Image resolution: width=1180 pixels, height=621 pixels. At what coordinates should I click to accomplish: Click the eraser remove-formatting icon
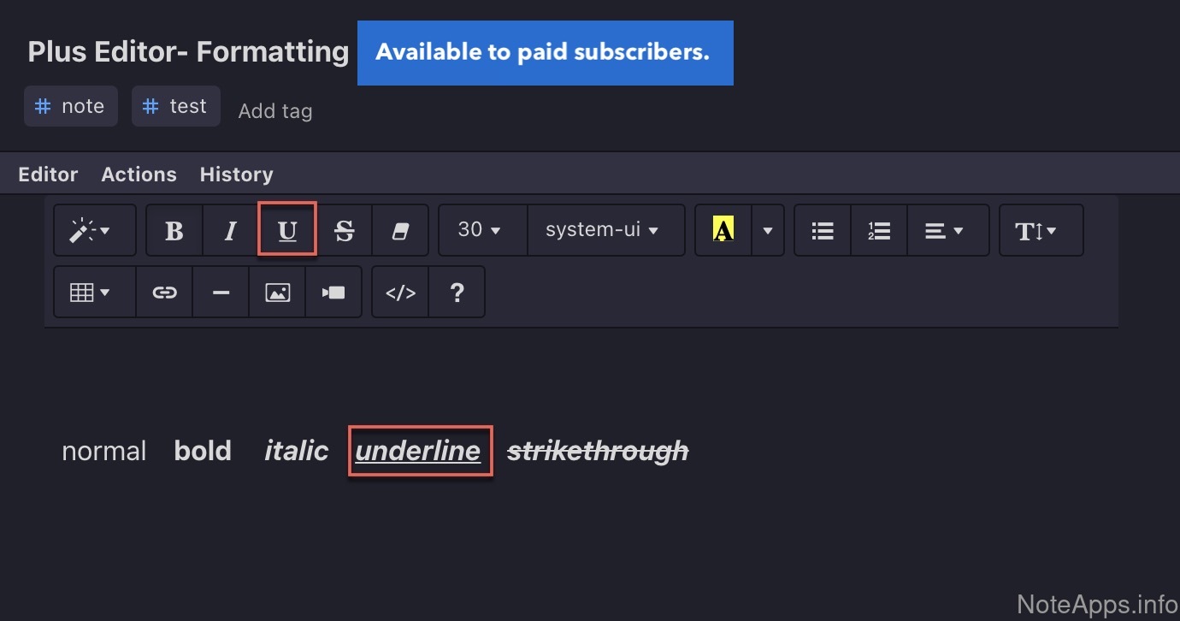pyautogui.click(x=400, y=230)
